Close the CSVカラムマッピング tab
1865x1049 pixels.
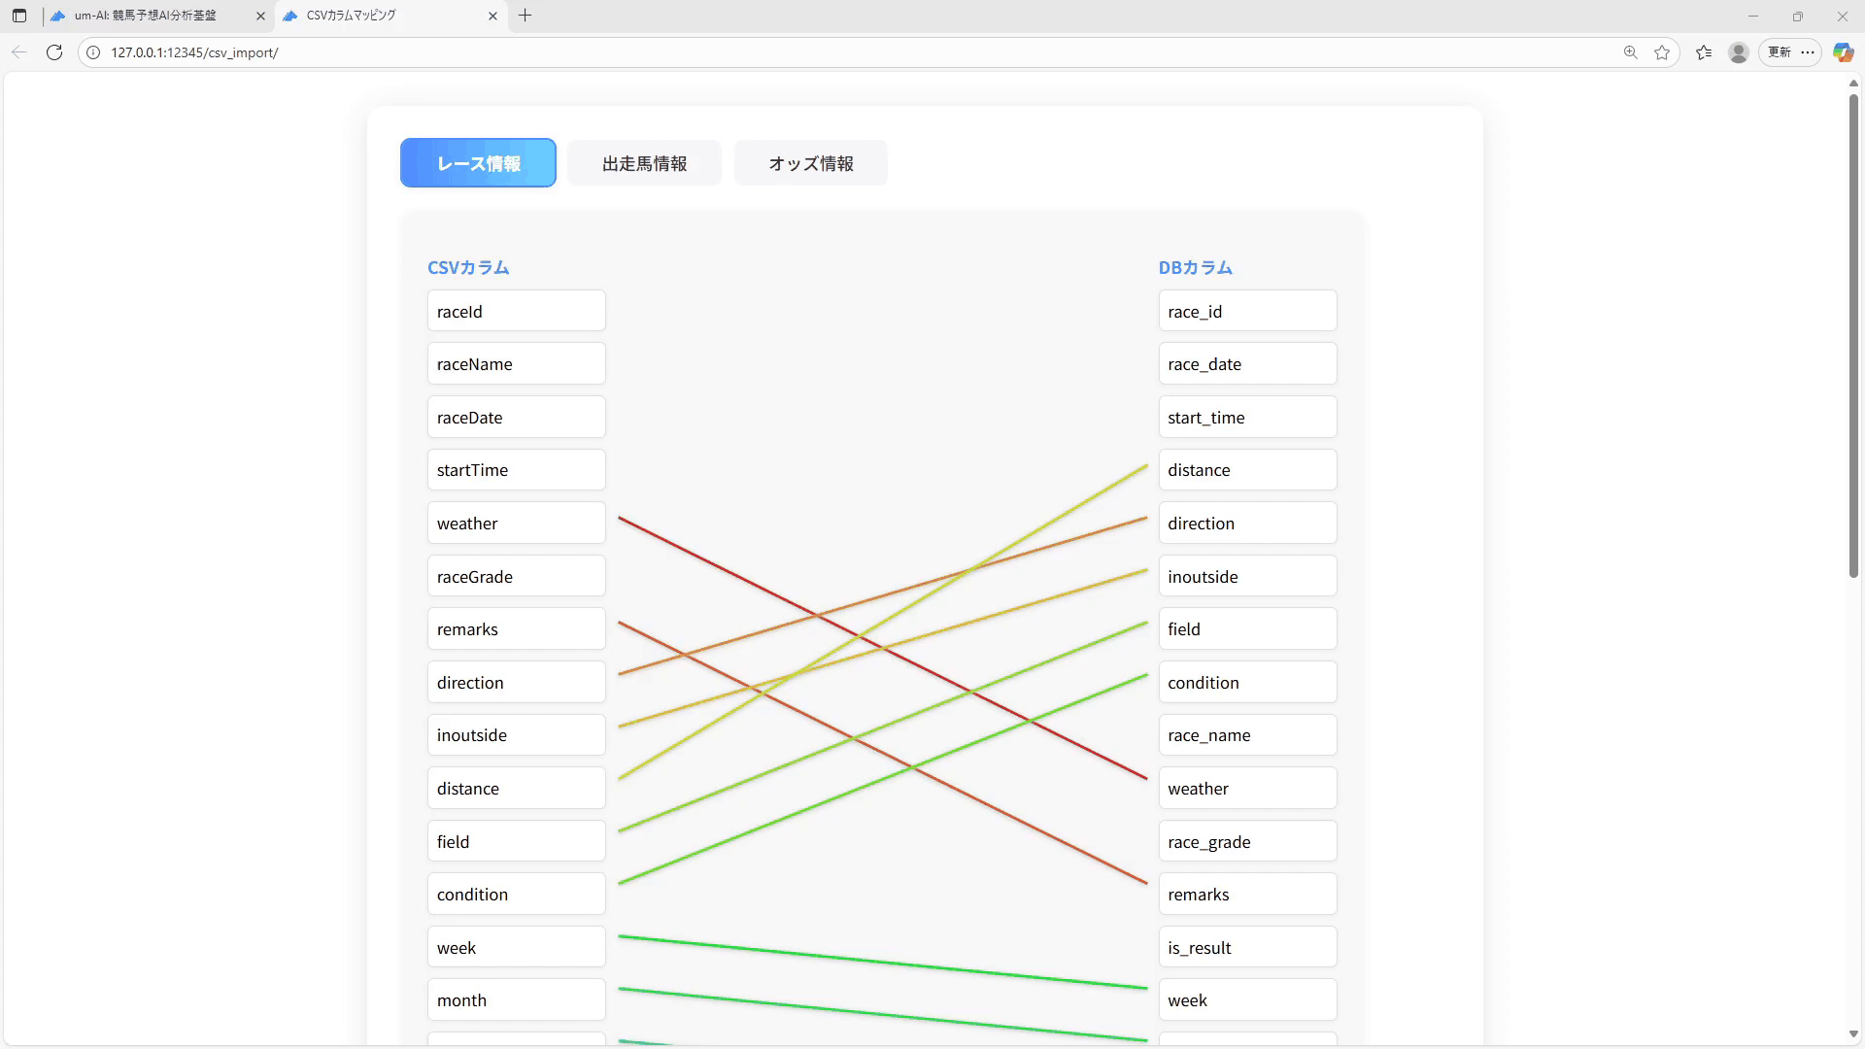(492, 16)
